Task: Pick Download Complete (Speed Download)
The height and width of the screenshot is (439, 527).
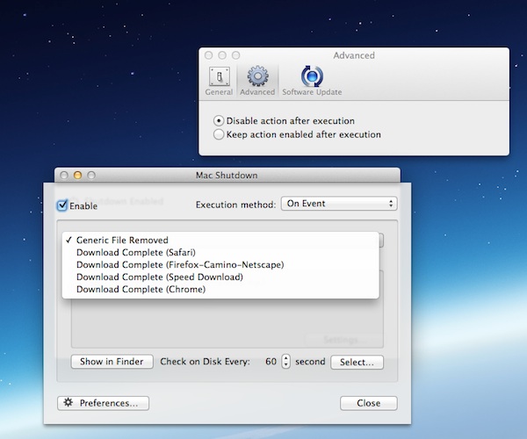Action: click(x=159, y=277)
